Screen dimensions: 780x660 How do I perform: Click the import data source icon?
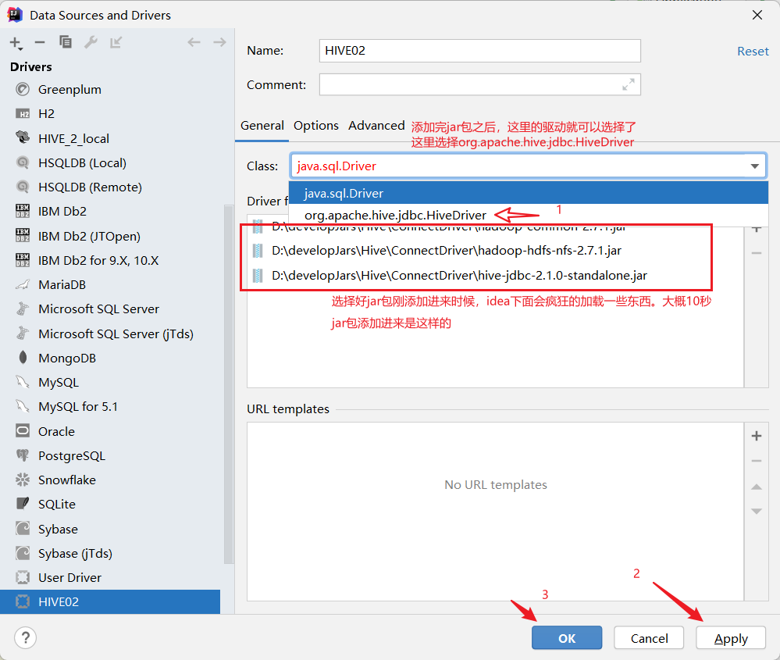(116, 42)
